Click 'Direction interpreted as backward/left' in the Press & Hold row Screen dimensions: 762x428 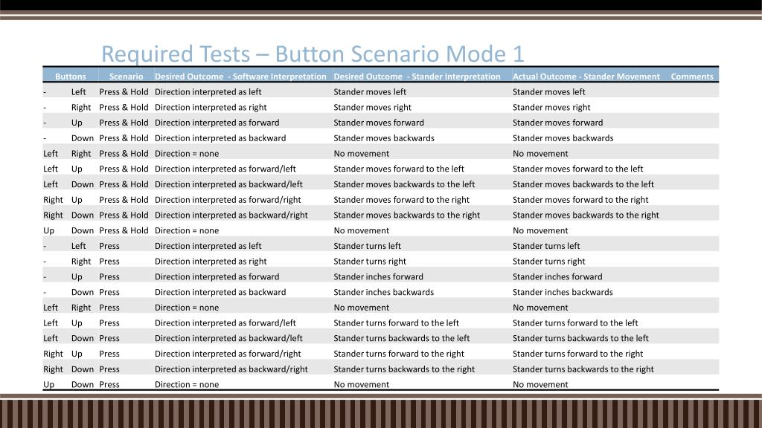tap(228, 184)
